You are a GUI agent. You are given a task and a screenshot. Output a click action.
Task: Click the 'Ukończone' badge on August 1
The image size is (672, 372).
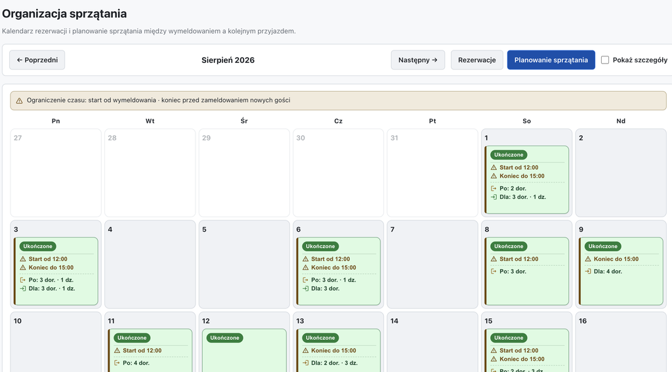tap(509, 155)
